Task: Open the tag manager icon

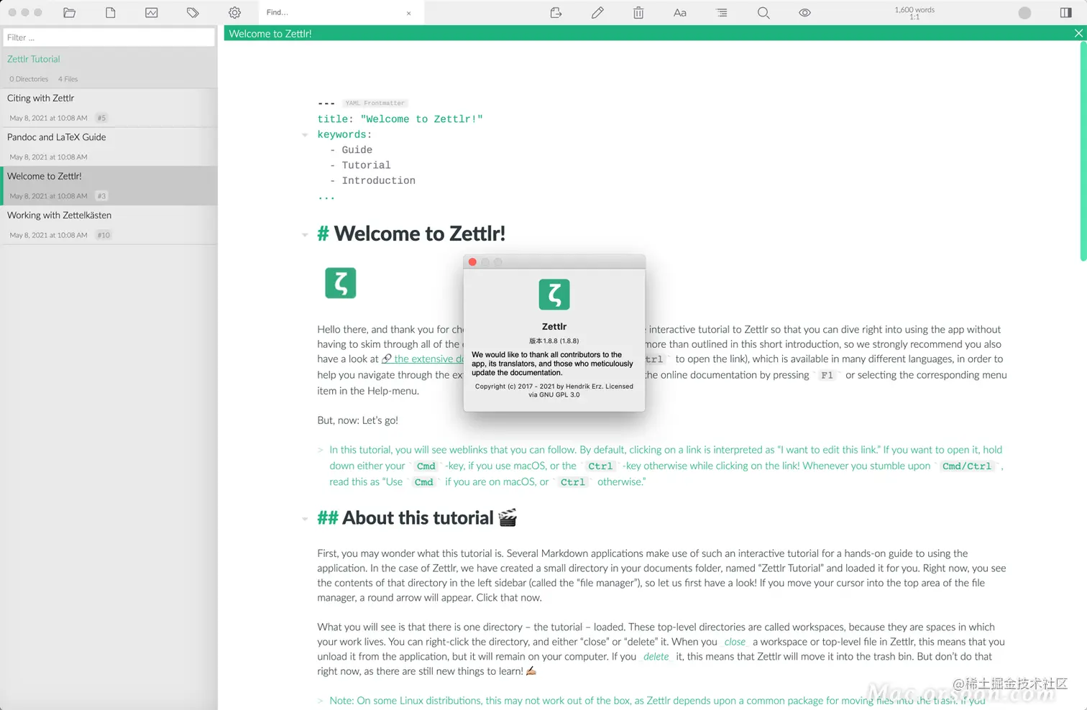Action: click(193, 12)
